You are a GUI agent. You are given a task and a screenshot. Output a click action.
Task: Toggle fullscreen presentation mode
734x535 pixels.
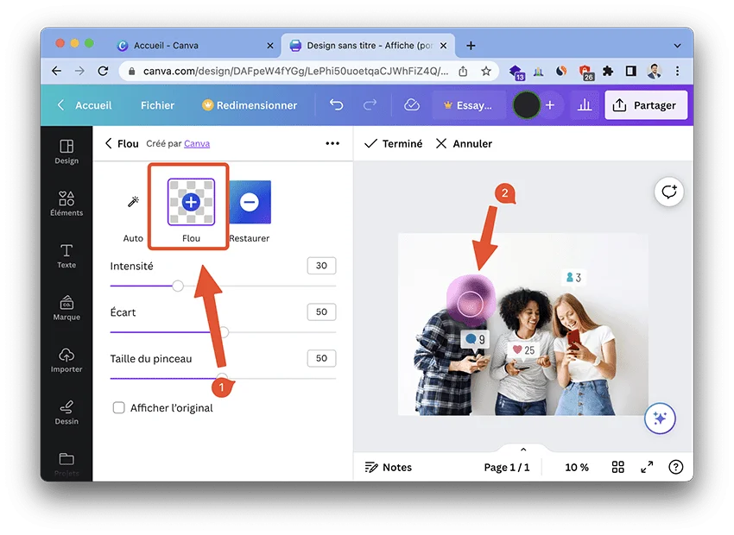coord(647,467)
